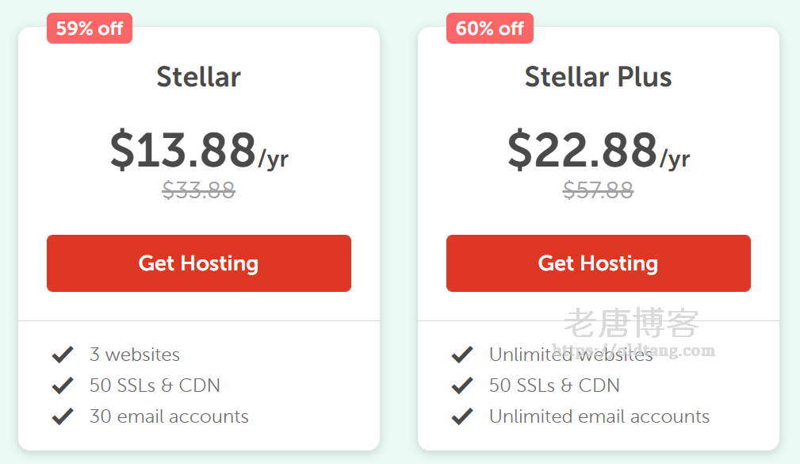
Task: Click the crossed-out $33.88 price
Action: (198, 190)
